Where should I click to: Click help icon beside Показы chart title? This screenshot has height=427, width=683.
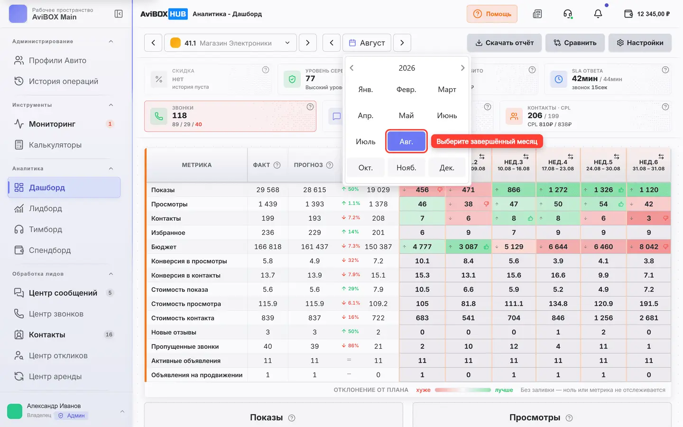[292, 418]
